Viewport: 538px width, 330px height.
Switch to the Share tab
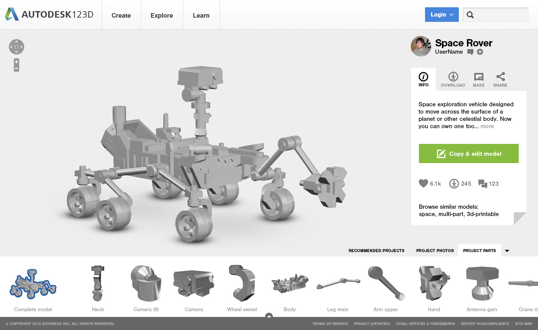coord(500,79)
